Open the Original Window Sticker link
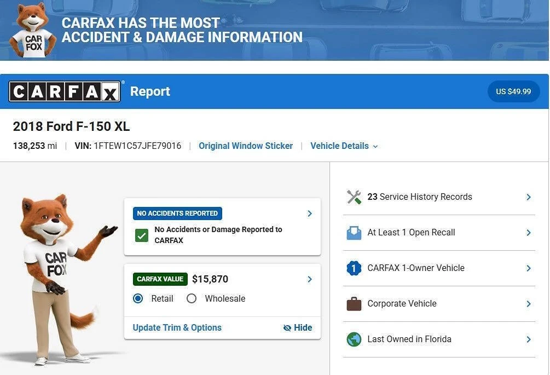The height and width of the screenshot is (375, 550). [x=246, y=146]
